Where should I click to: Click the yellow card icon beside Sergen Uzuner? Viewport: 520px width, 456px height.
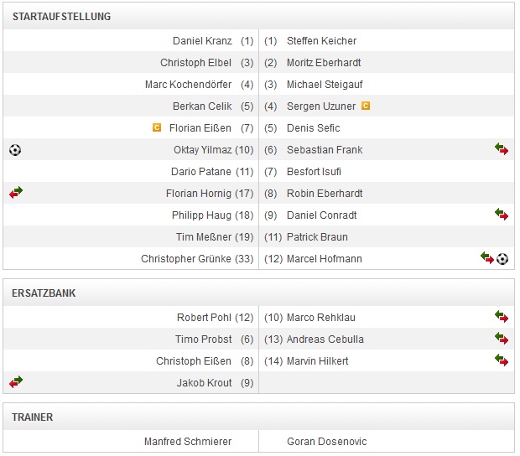tap(366, 106)
